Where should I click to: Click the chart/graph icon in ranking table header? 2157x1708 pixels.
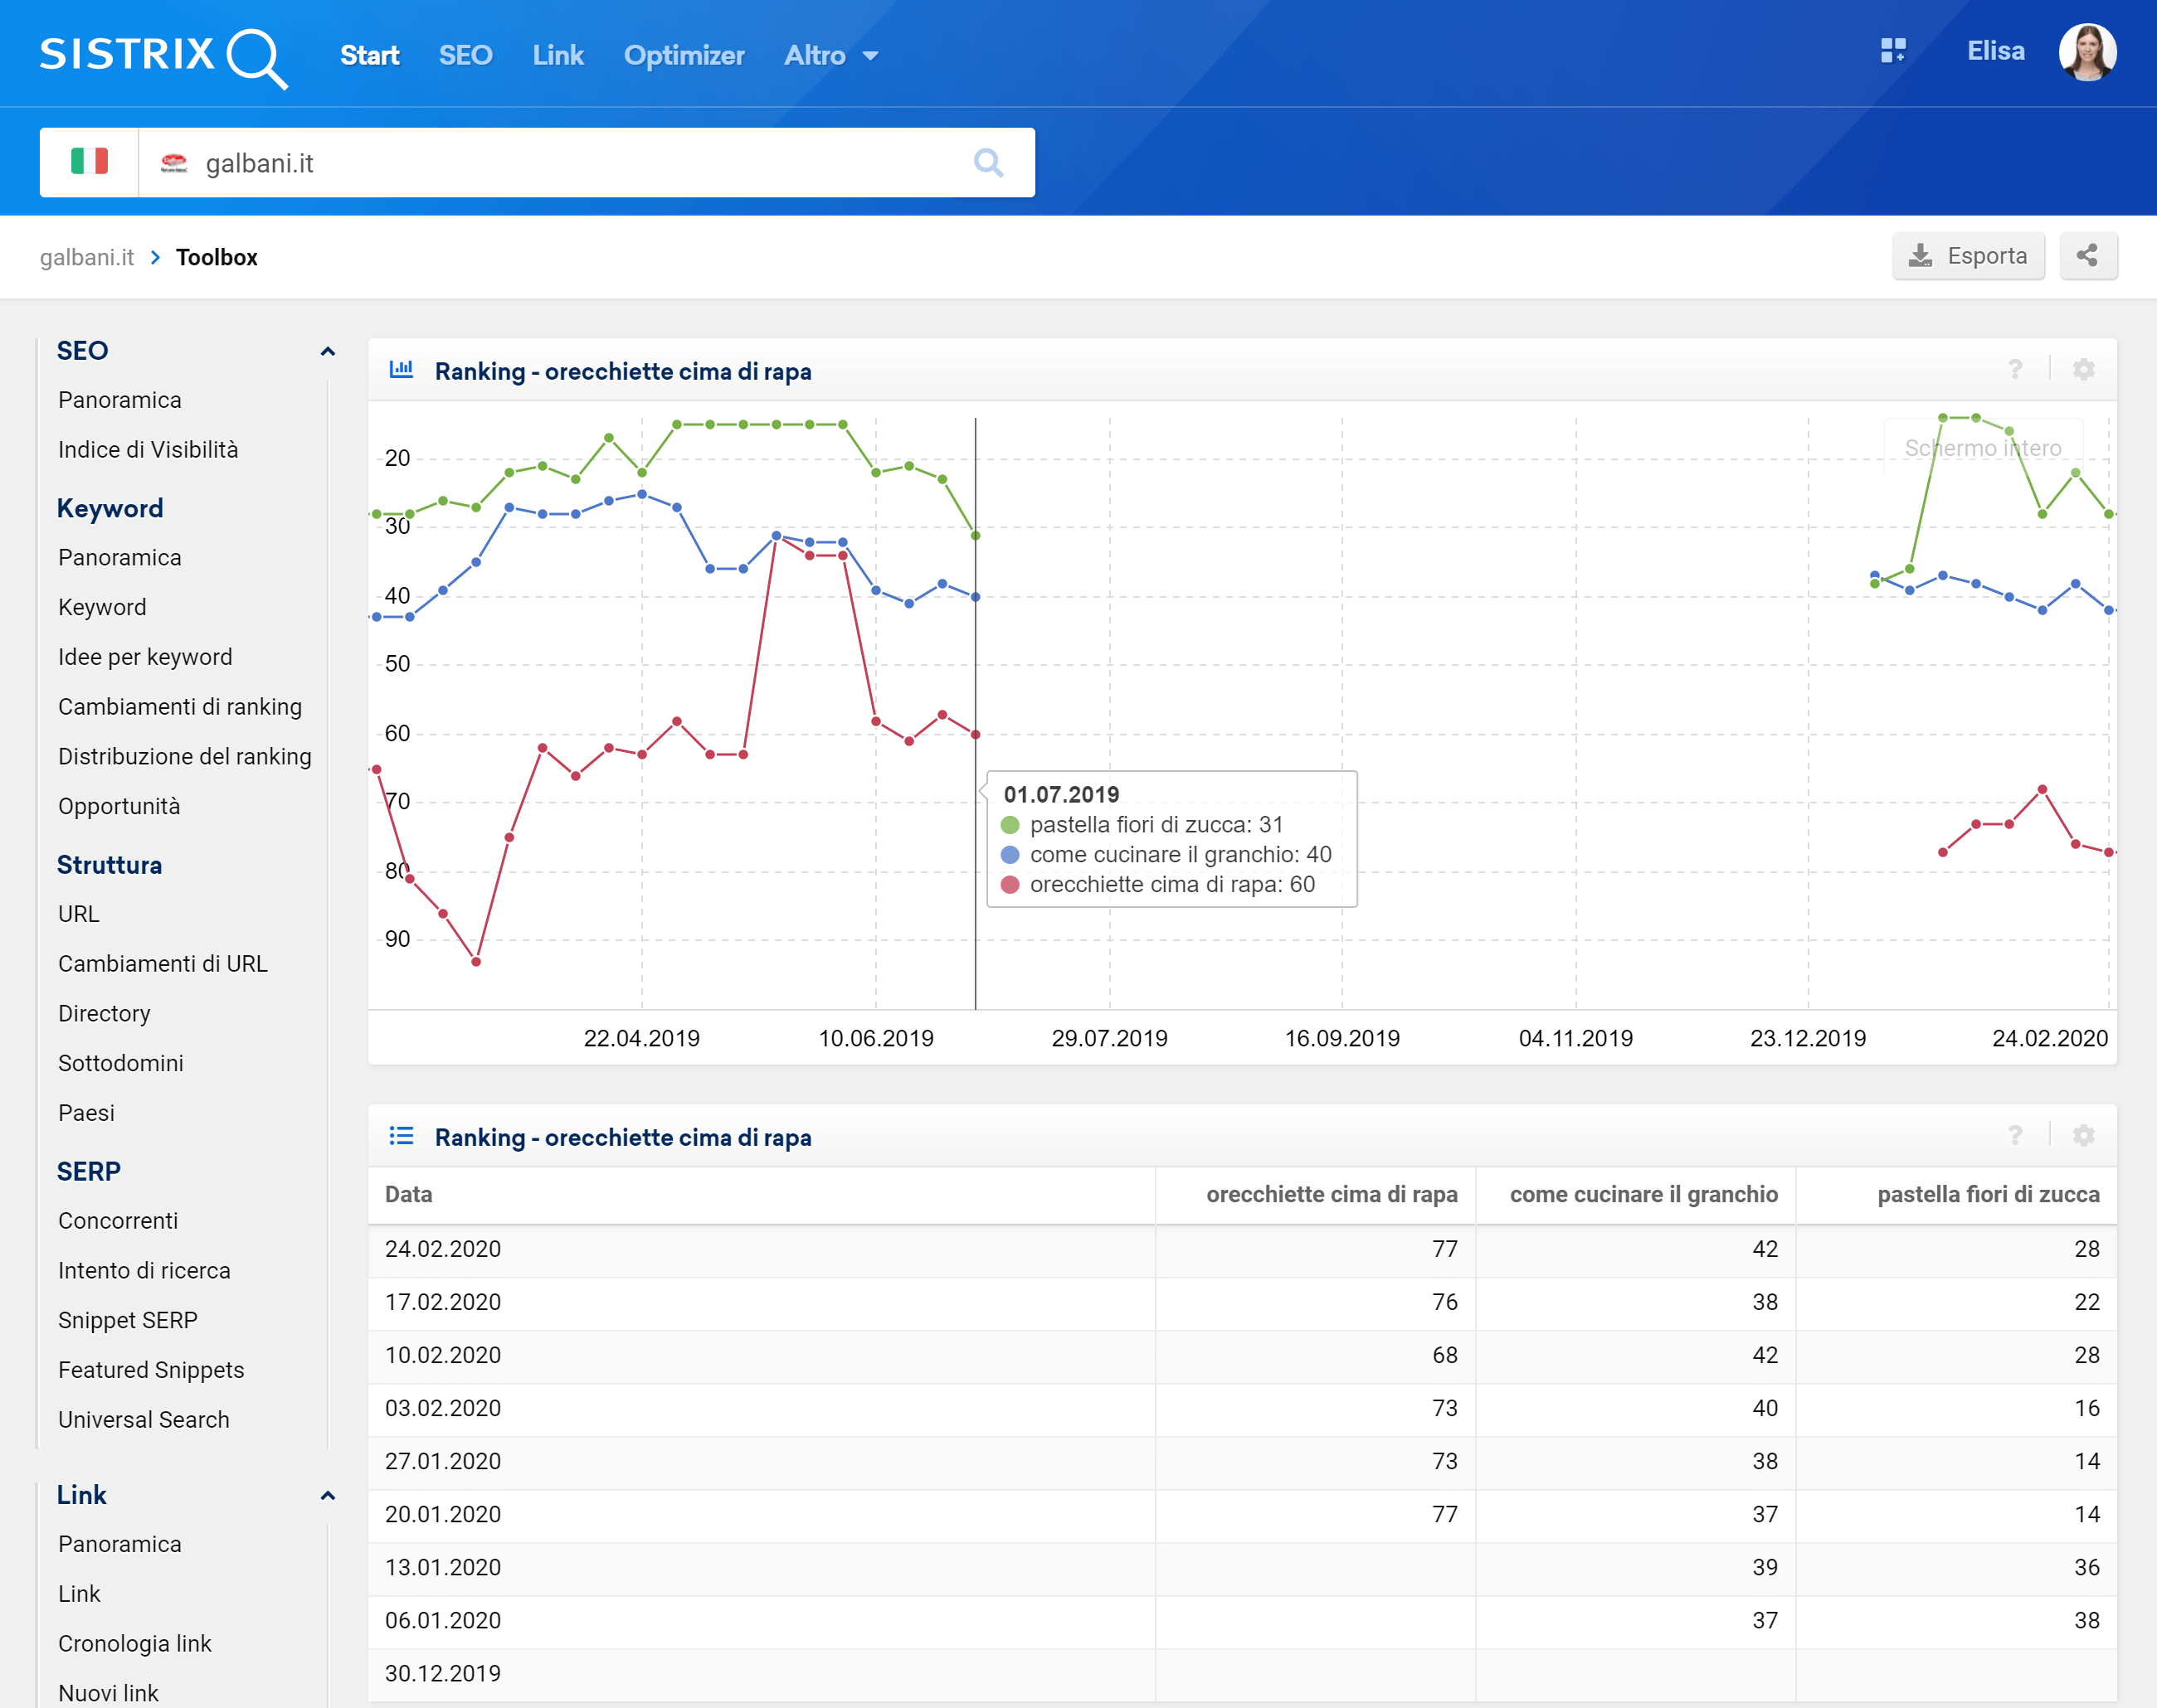399,371
